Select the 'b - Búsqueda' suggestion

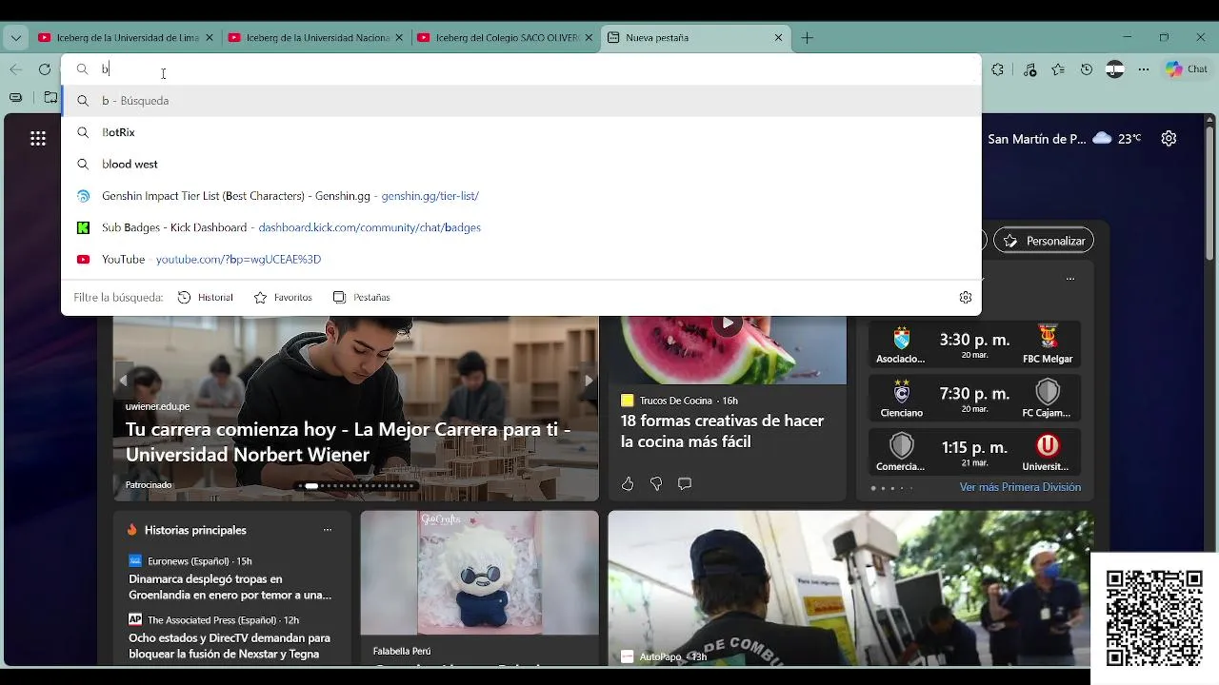[521, 101]
